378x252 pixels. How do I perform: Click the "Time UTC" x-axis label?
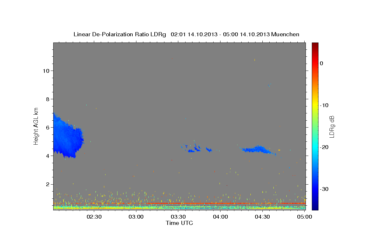click(179, 223)
